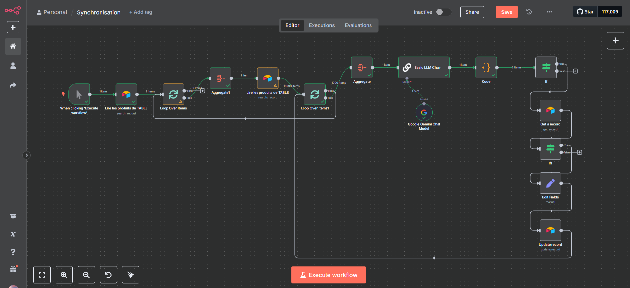The image size is (630, 288).
Task: Select the Code node icon
Action: [x=486, y=67]
